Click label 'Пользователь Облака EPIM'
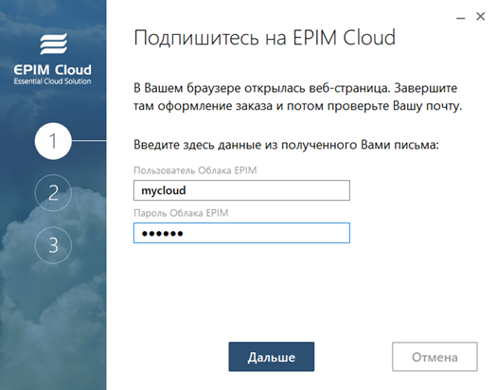The width and height of the screenshot is (497, 390). pyautogui.click(x=195, y=170)
